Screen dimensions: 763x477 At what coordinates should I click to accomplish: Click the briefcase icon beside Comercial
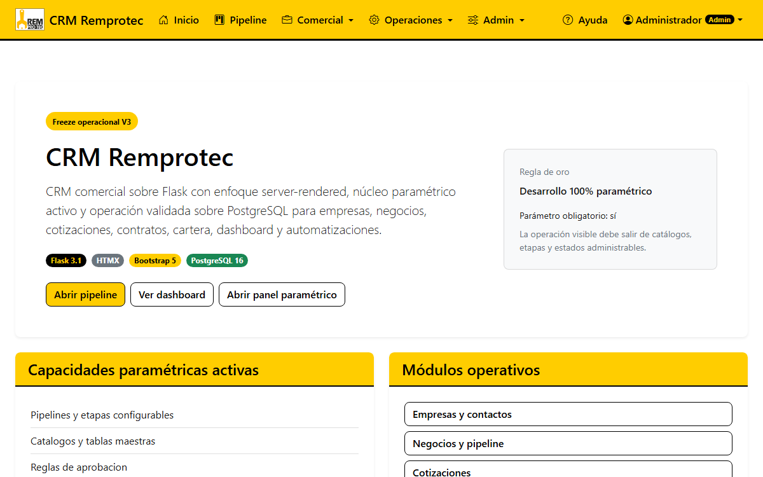click(287, 20)
